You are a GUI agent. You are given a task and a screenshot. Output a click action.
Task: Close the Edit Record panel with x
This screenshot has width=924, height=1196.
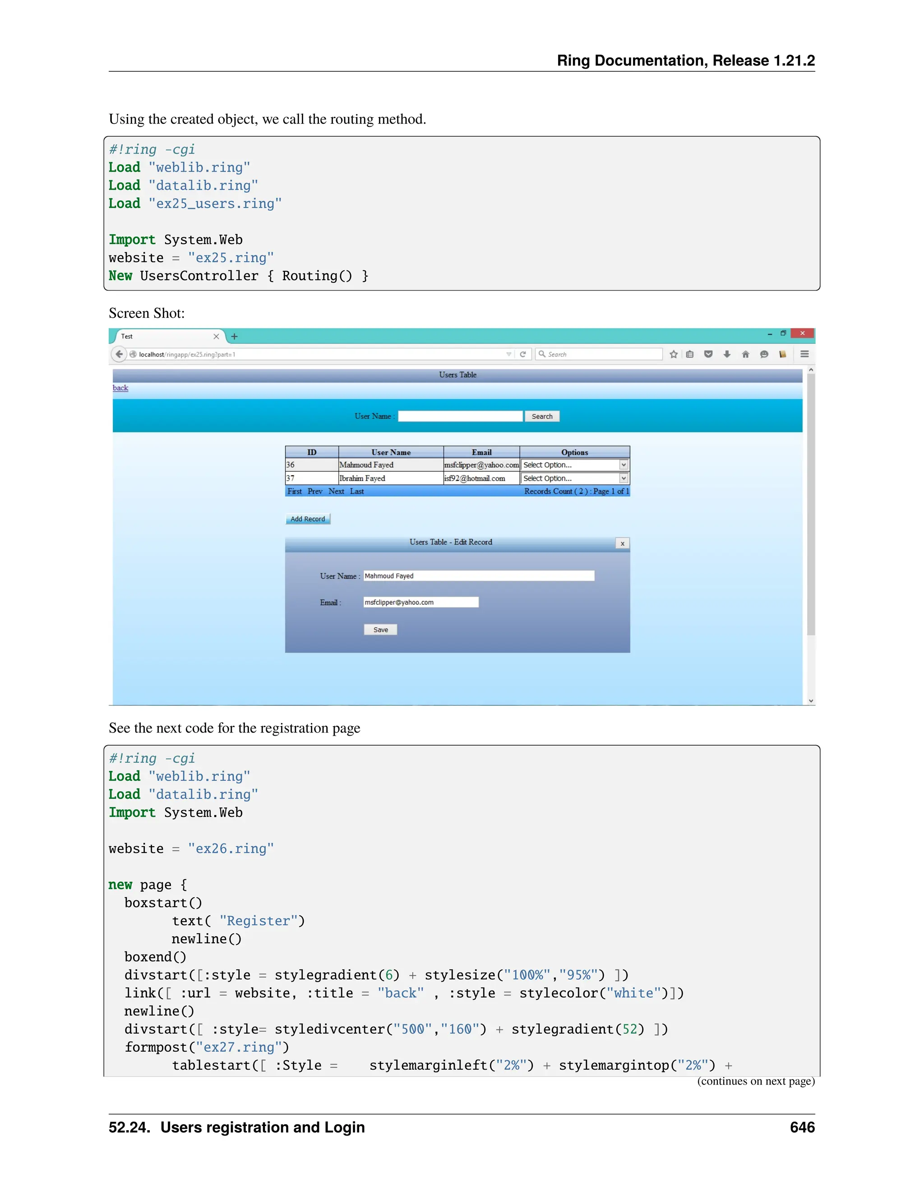click(622, 543)
